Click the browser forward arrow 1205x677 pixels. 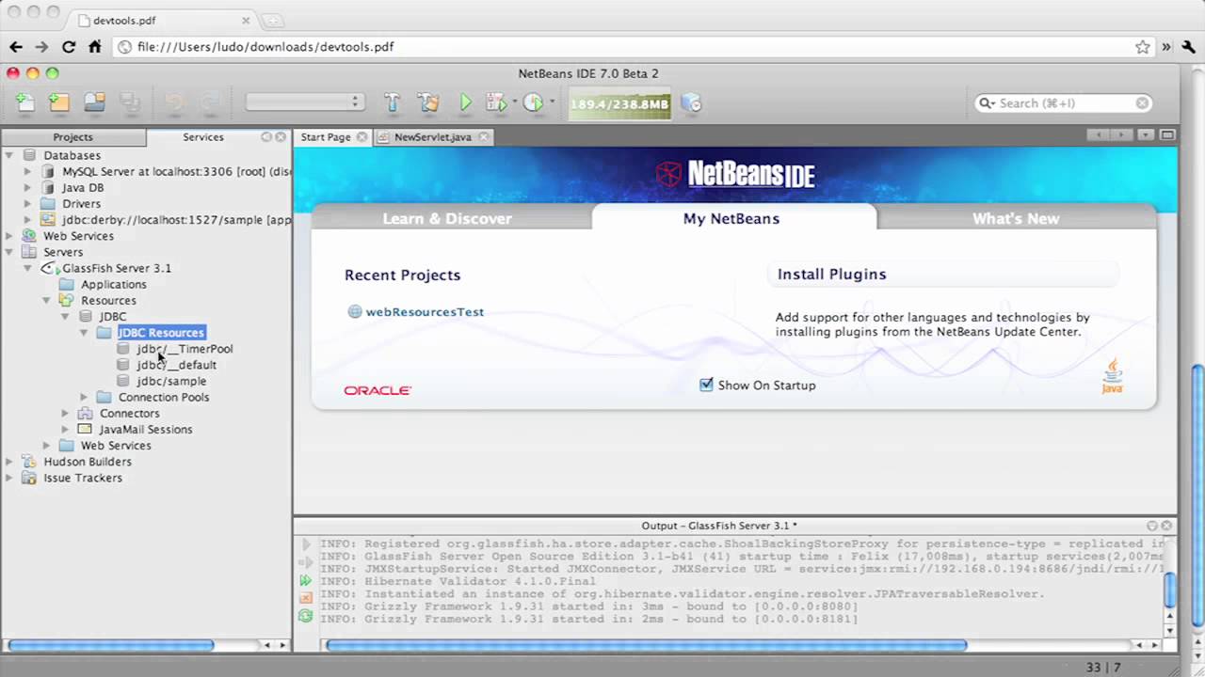(41, 46)
